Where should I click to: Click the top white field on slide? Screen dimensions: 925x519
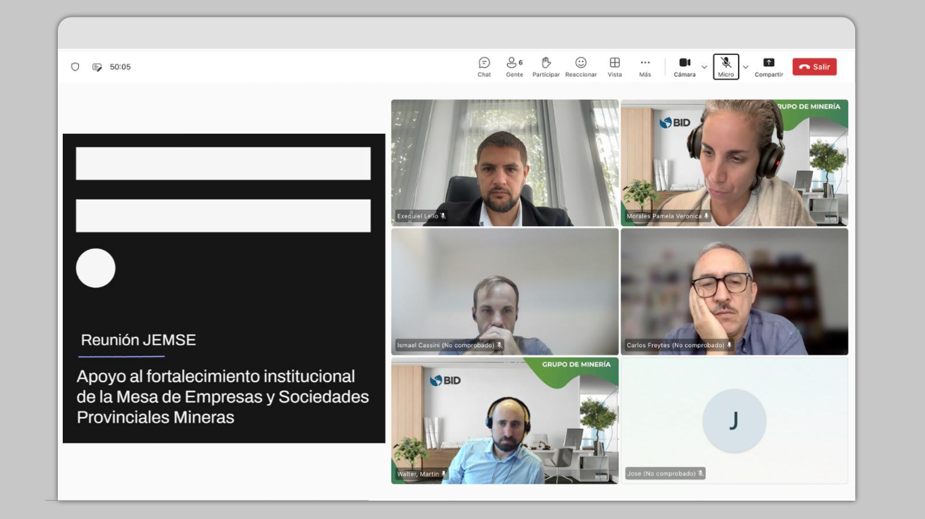tap(223, 163)
